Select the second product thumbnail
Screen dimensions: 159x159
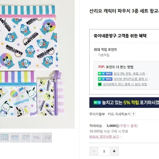point(15,137)
